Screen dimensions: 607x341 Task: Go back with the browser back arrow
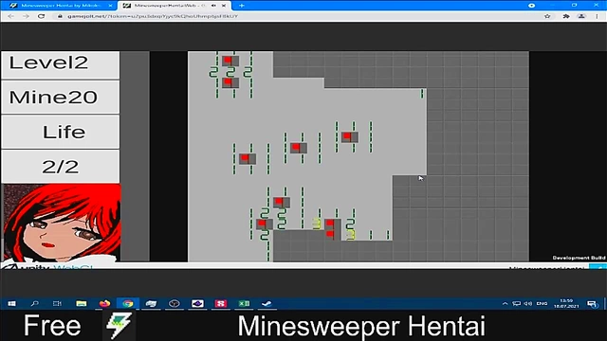tap(10, 16)
